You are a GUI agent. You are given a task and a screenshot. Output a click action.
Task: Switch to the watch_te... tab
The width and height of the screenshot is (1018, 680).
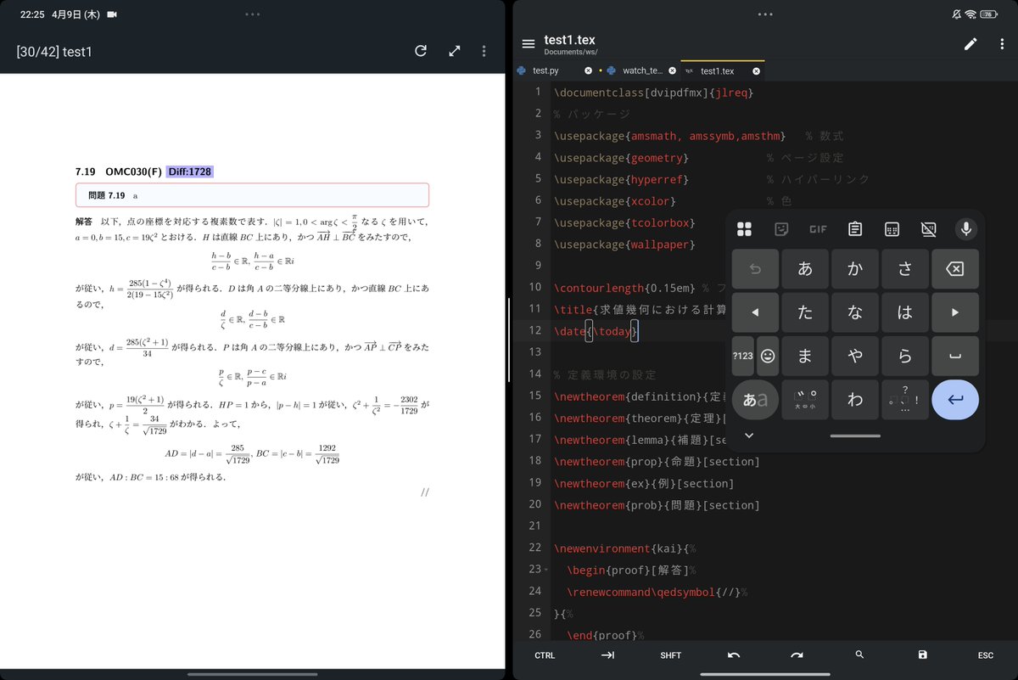click(642, 70)
